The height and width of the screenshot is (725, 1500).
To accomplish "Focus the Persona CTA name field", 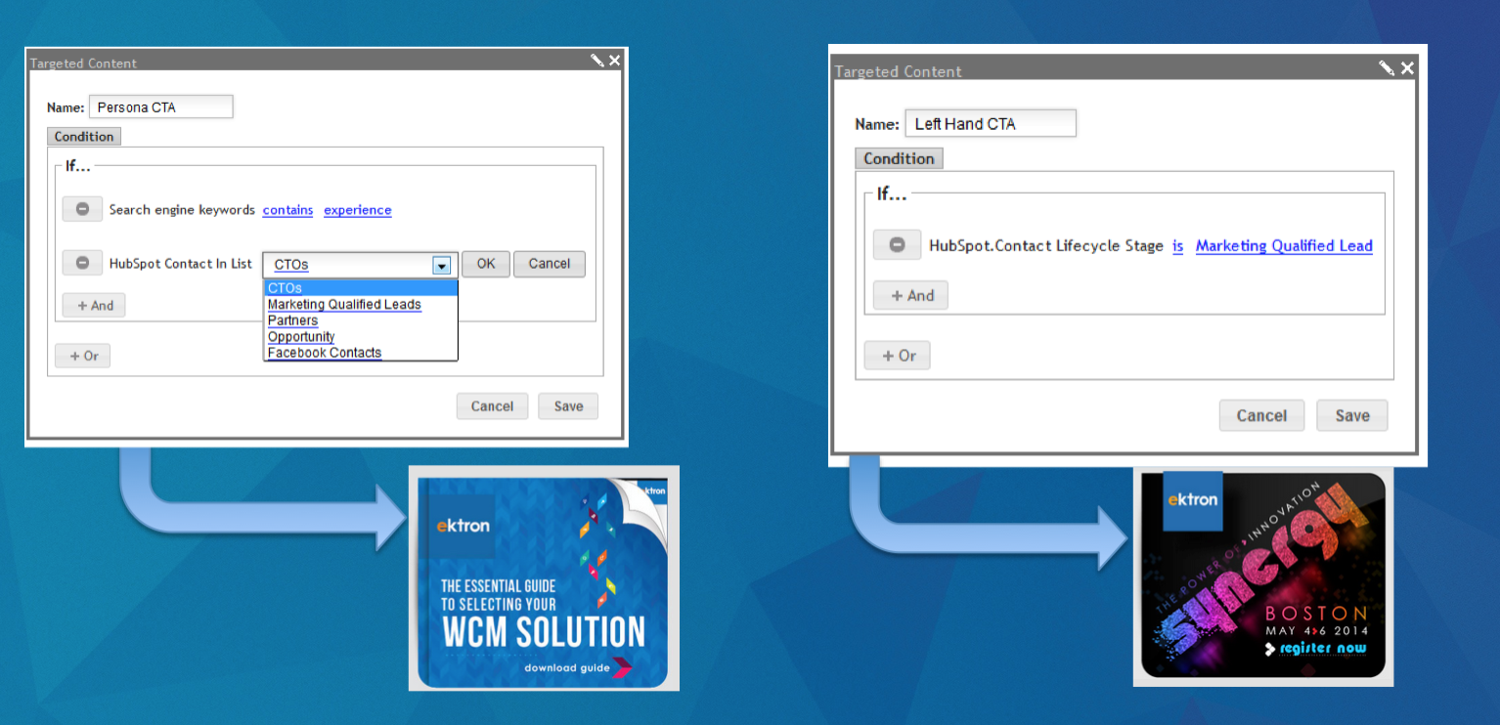I will point(161,107).
